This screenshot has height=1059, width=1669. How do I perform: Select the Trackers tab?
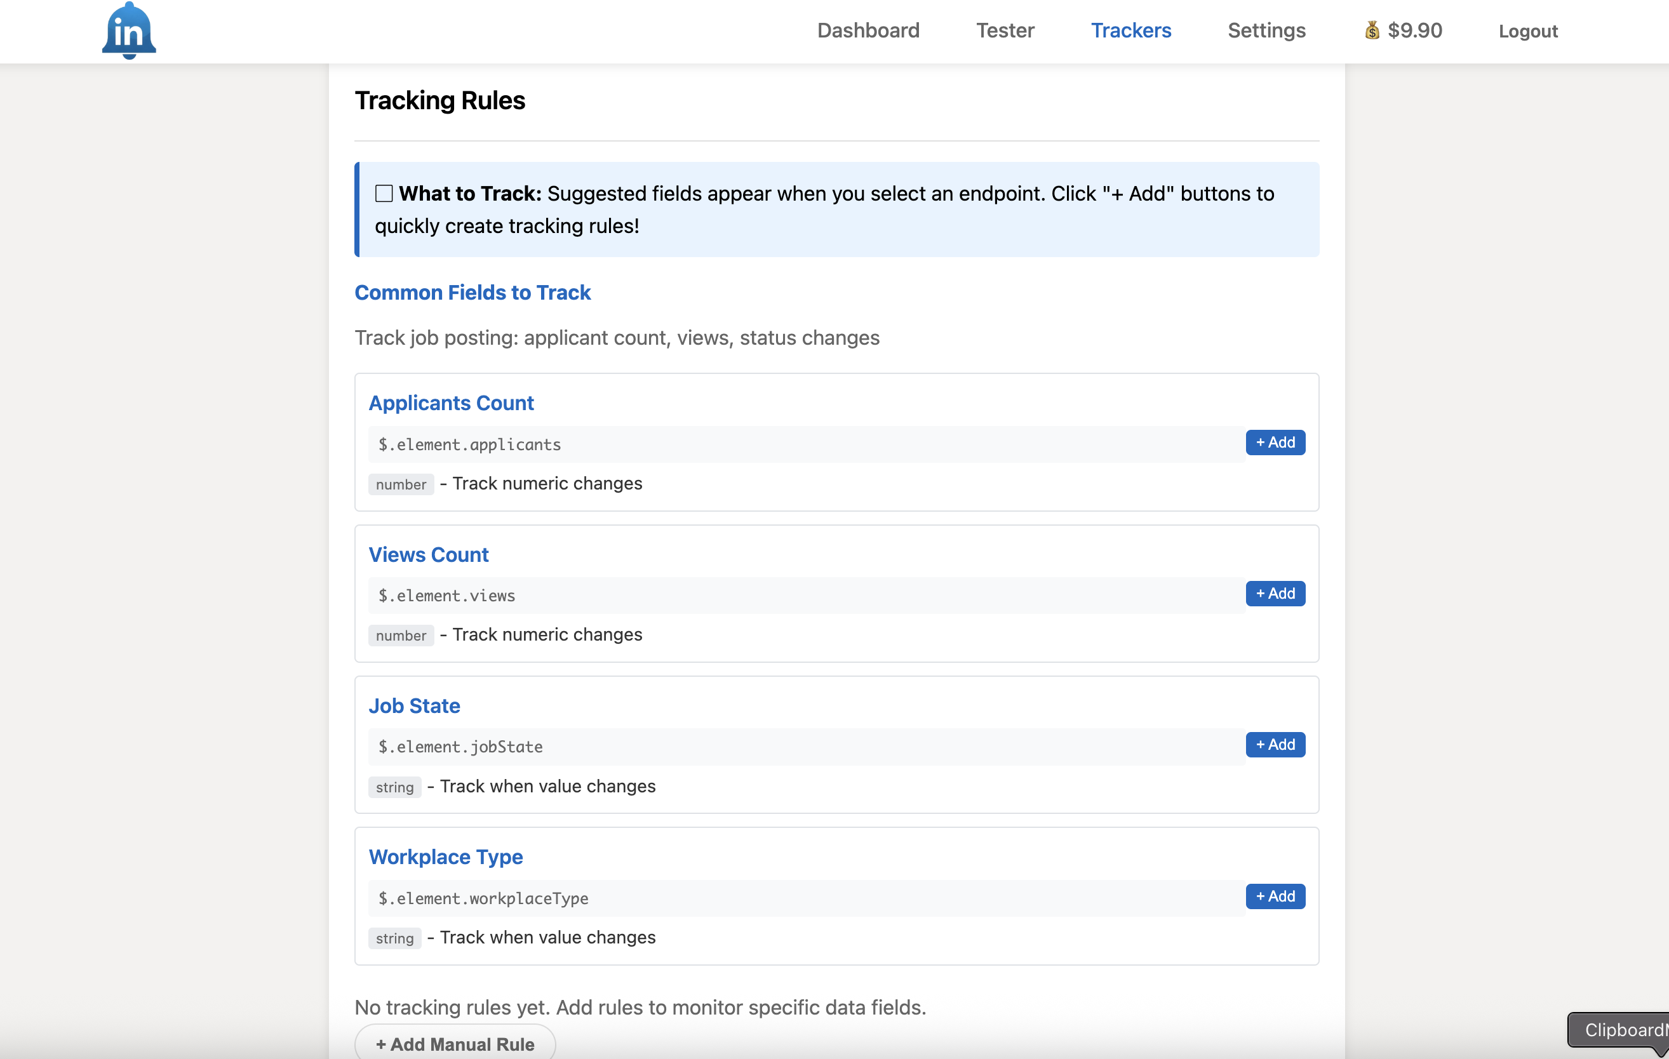click(1131, 30)
